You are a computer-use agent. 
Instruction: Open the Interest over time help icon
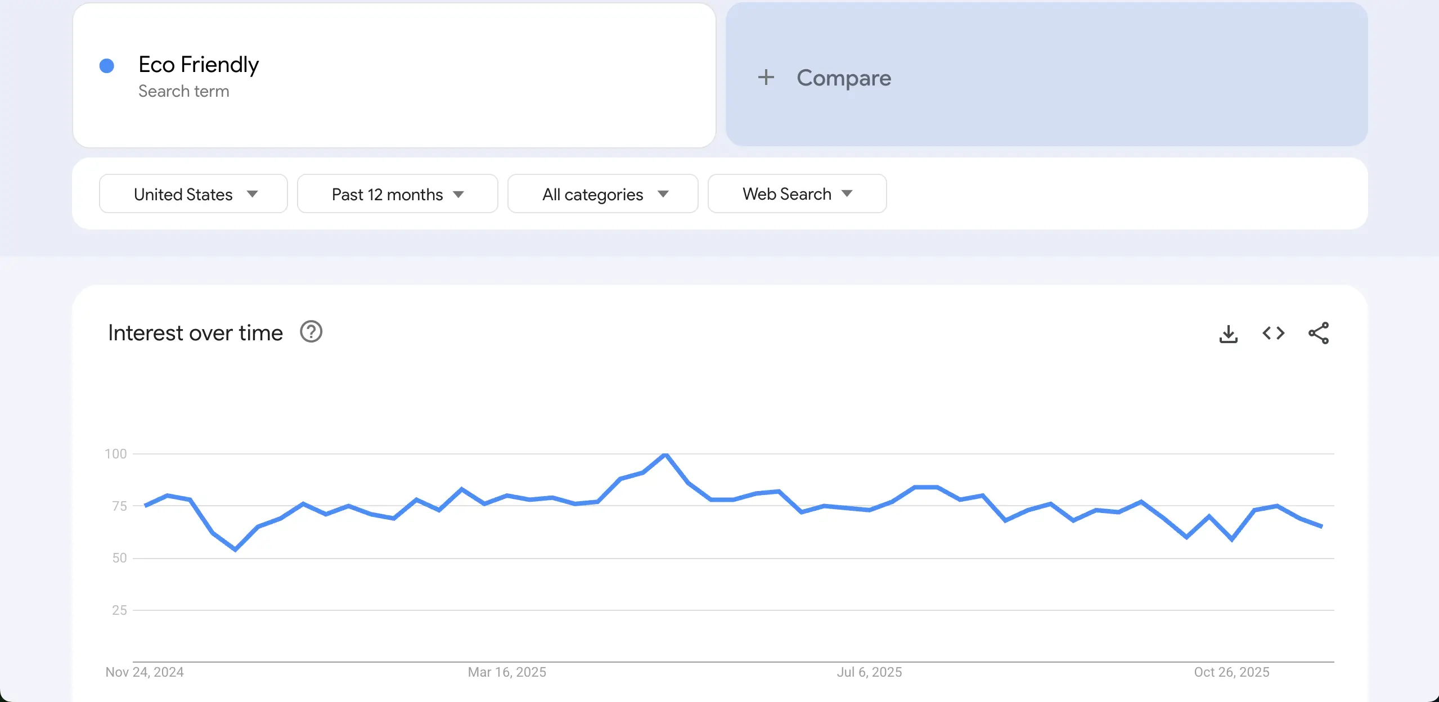click(311, 332)
